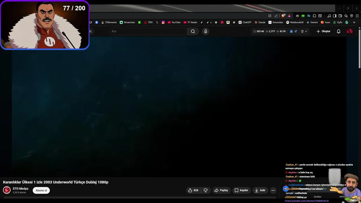
Task: Open YouTube notifications bell
Action: [338, 31]
